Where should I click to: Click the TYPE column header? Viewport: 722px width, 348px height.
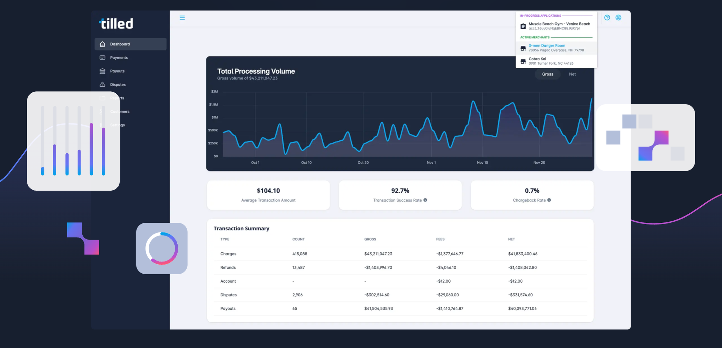pyautogui.click(x=225, y=239)
